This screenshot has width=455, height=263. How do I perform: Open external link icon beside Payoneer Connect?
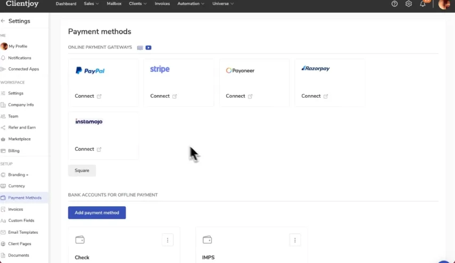pos(250,96)
